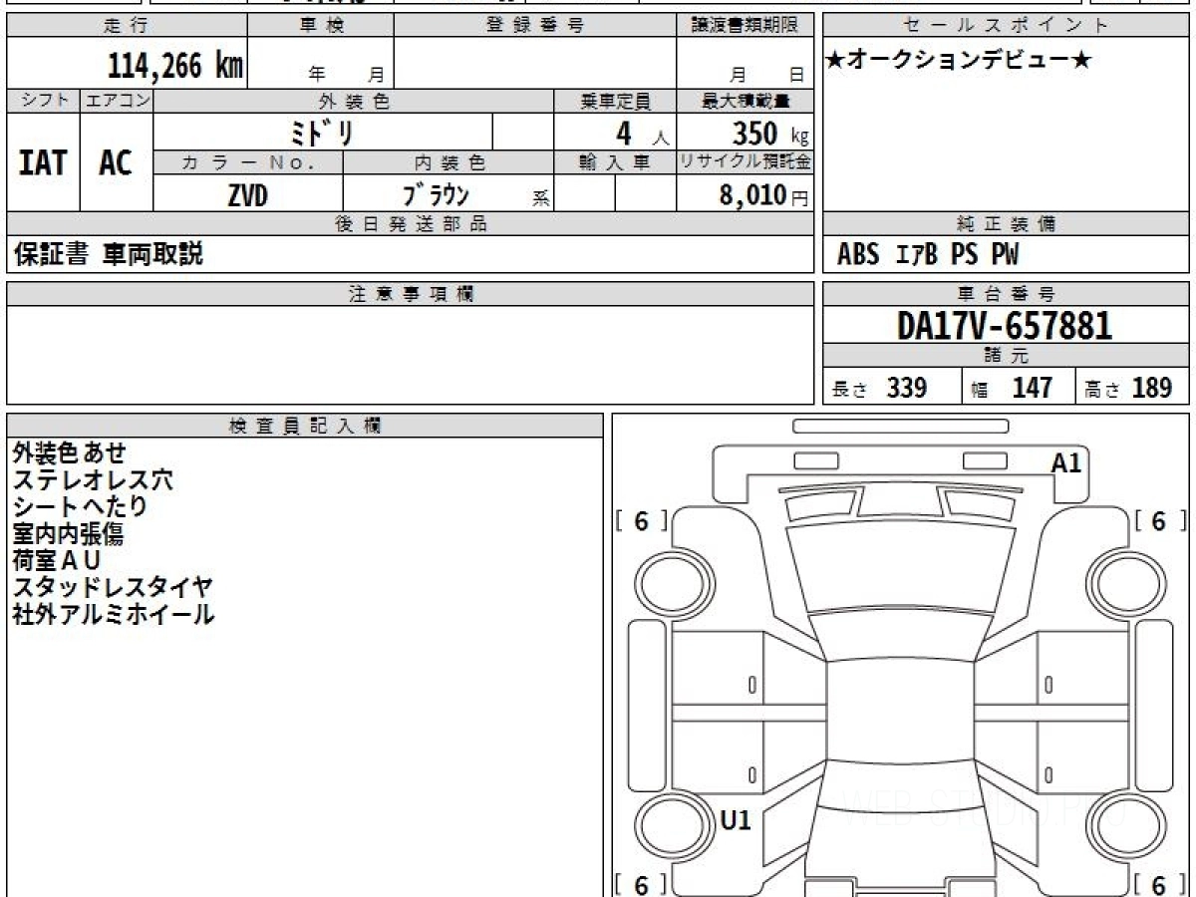1196x897 pixels.
Task: Click the エアコン header cell
Action: [x=117, y=101]
